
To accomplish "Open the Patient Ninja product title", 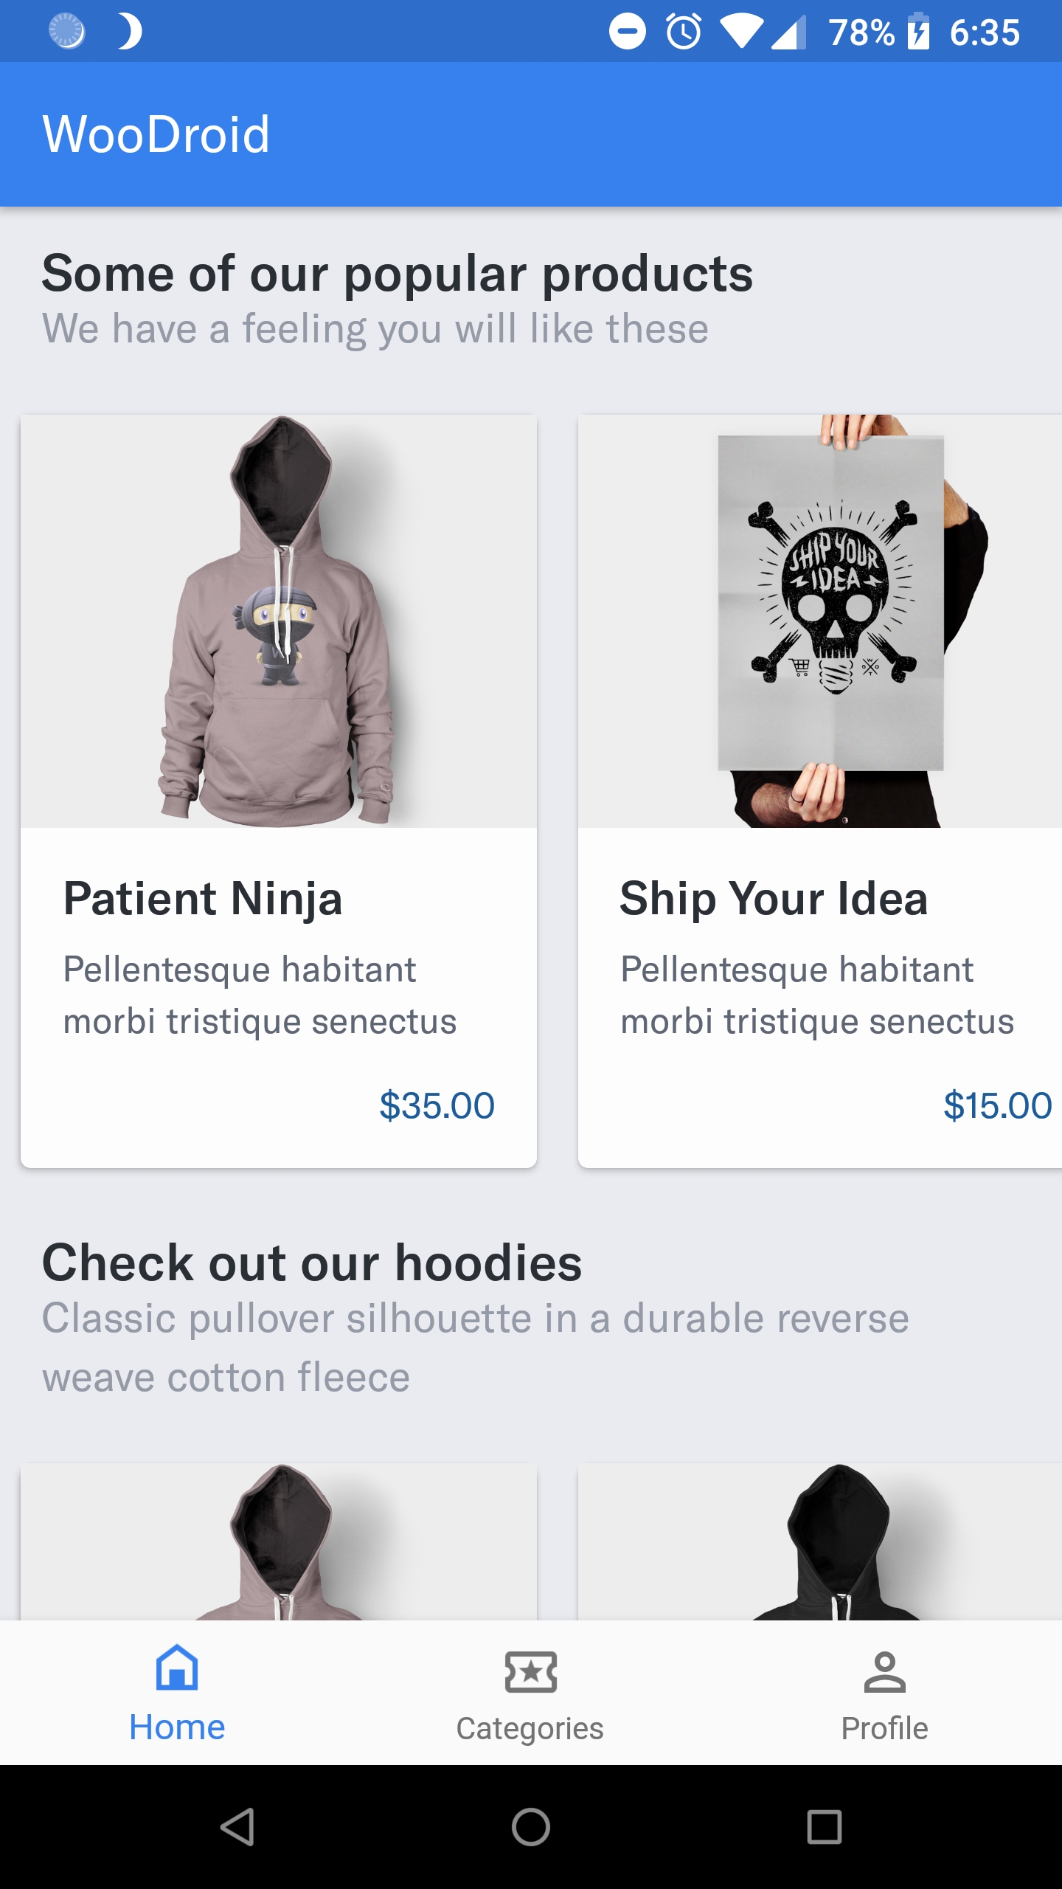I will pyautogui.click(x=203, y=899).
